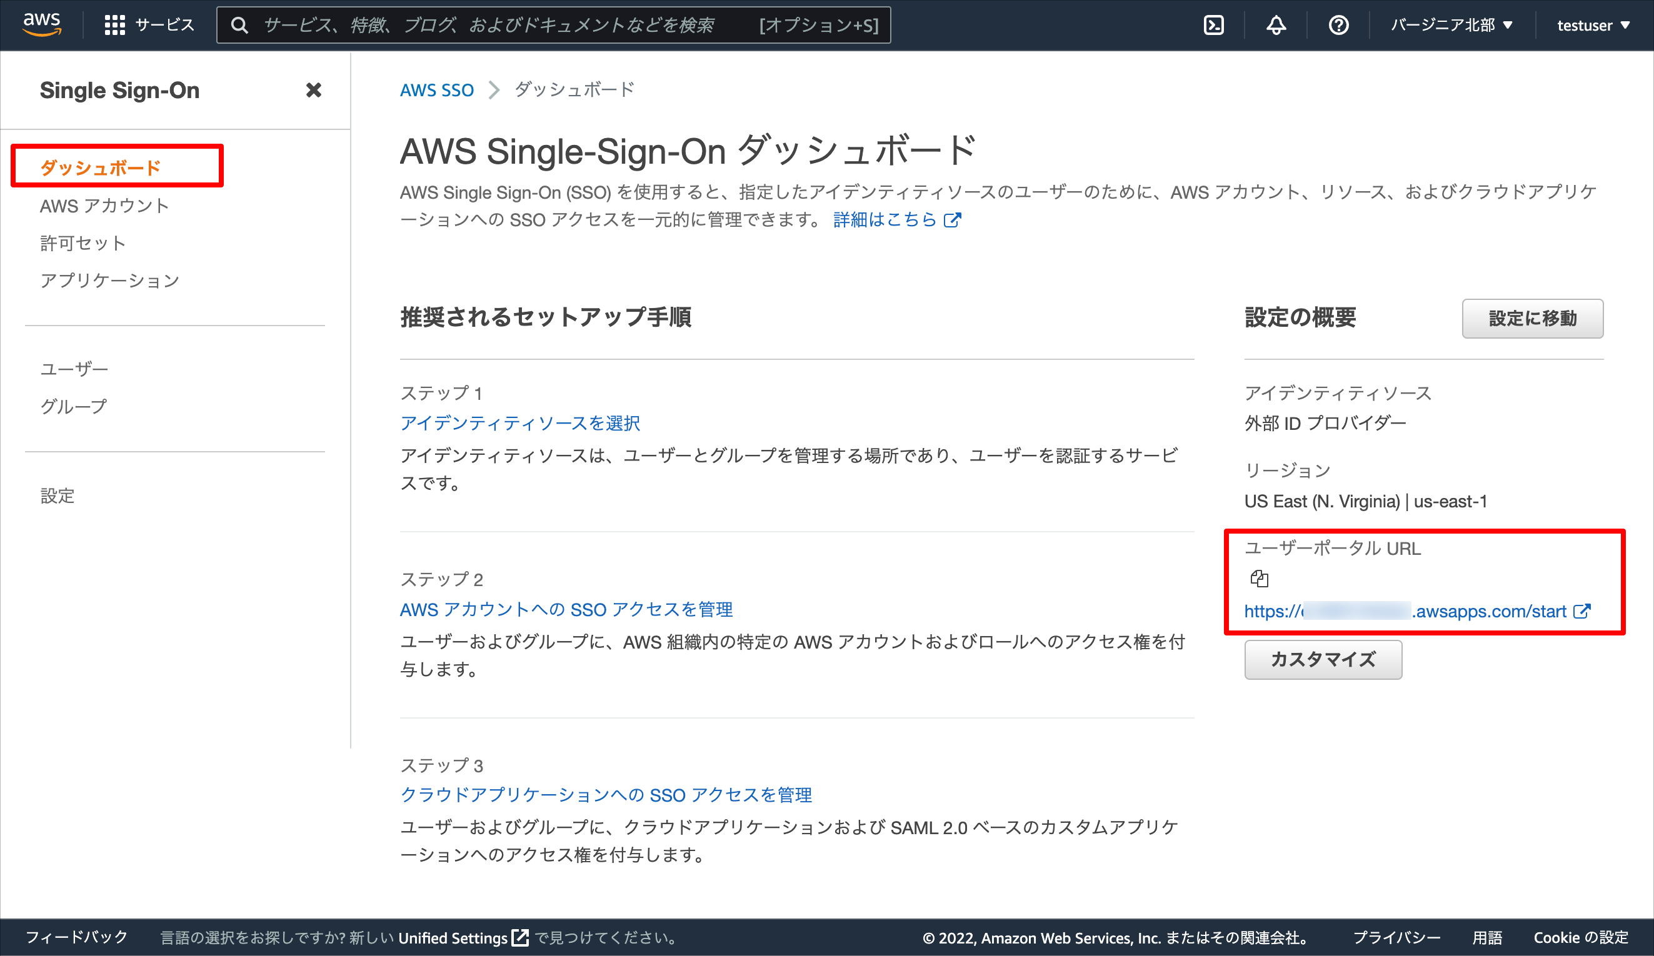
Task: Click the ステップ 1 label
Action: 441,393
